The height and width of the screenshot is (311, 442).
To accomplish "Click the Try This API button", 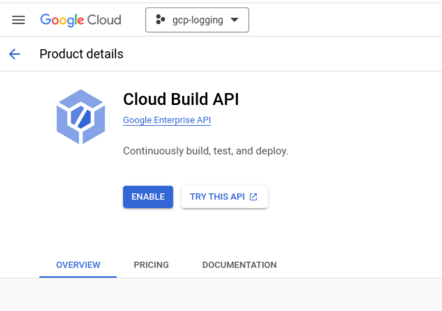I will pyautogui.click(x=225, y=197).
